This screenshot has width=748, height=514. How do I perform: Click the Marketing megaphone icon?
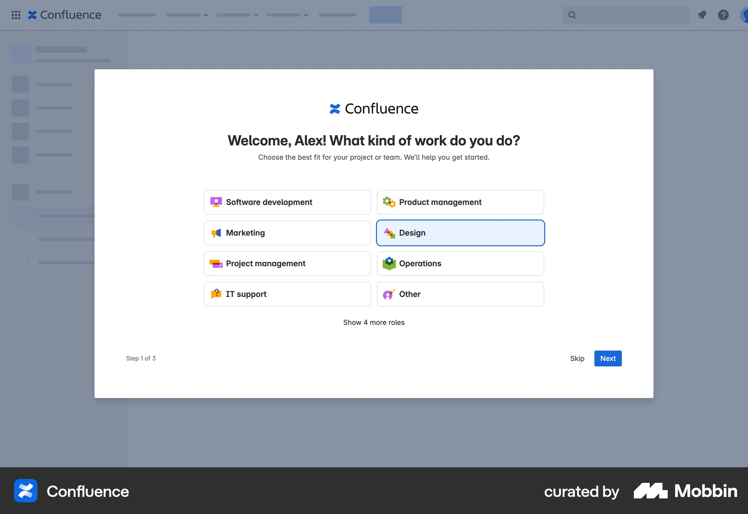pyautogui.click(x=215, y=233)
